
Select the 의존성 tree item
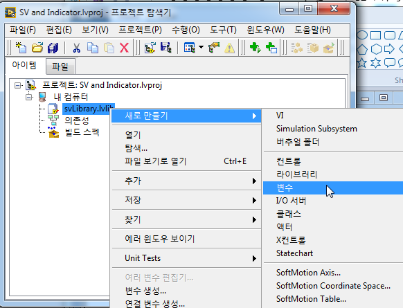77,120
